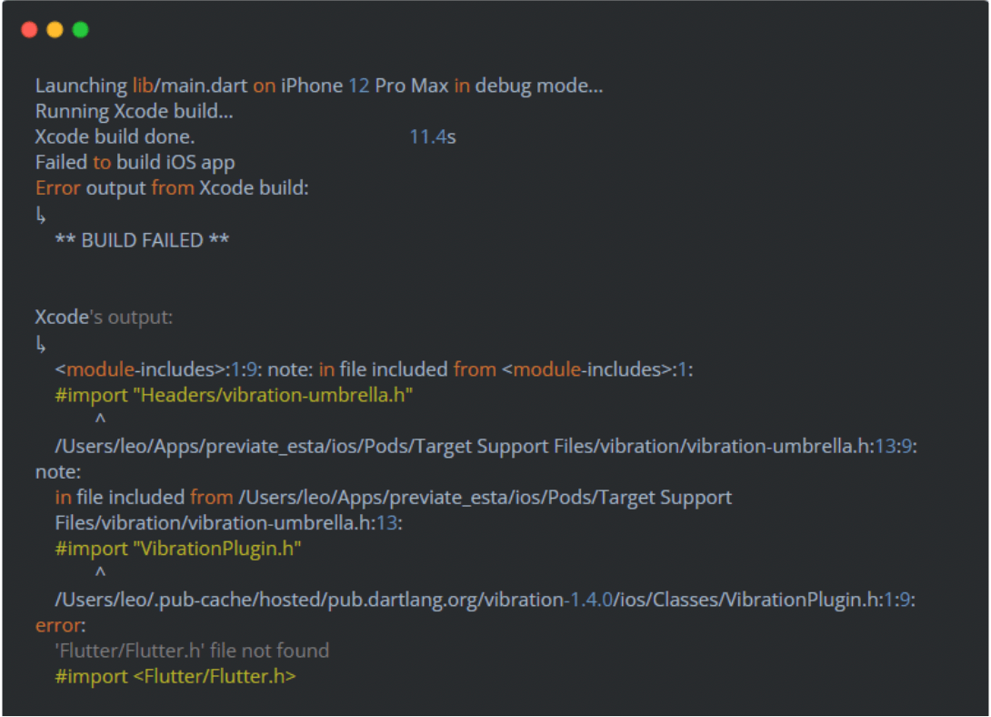Click the red close traffic light
Viewport: 991px width, 717px height.
coord(29,29)
